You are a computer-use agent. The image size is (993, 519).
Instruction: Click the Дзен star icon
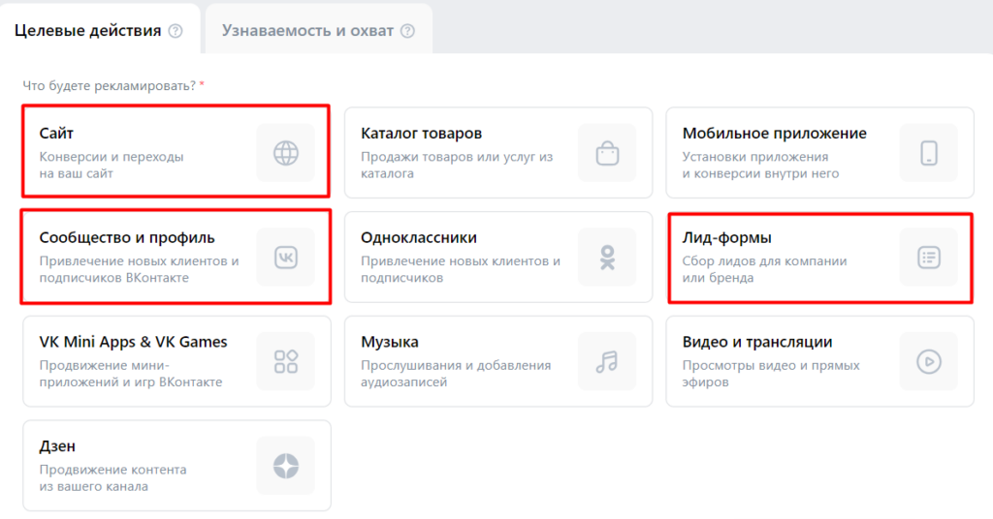pos(286,466)
